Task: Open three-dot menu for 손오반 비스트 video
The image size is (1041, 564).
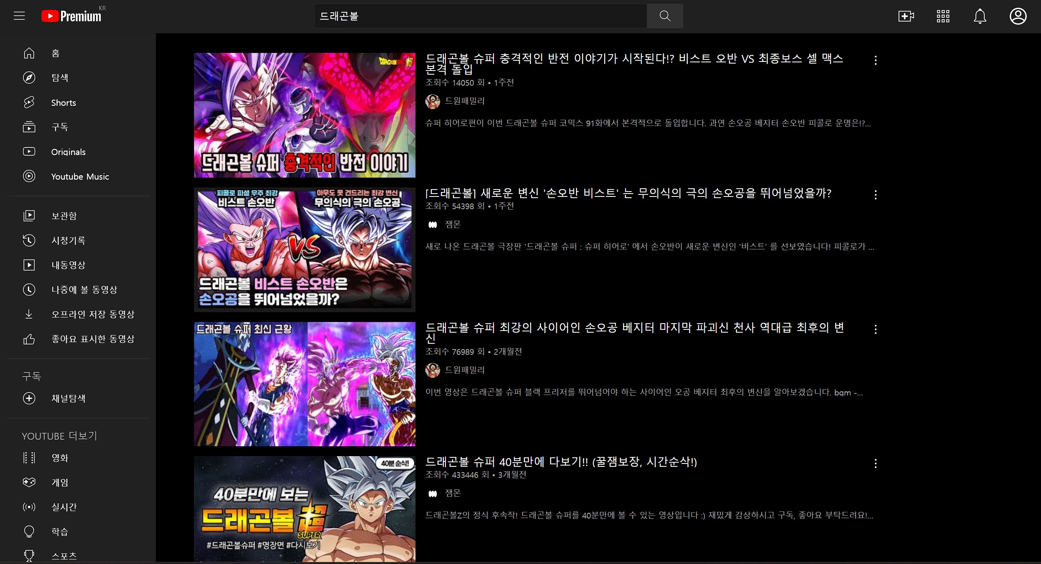Action: click(875, 195)
